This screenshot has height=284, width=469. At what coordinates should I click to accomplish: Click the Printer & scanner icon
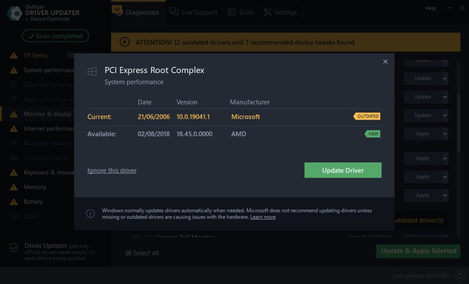14,158
